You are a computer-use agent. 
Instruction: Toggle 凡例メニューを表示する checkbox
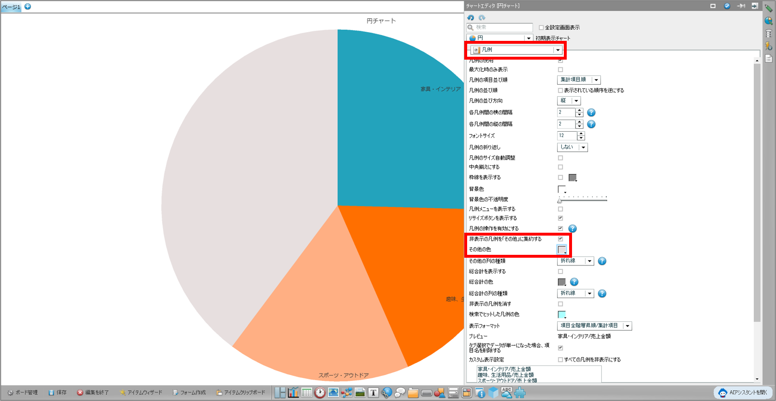pos(560,209)
